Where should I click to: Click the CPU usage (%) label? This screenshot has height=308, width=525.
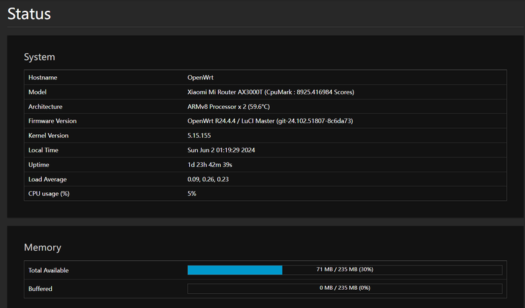click(48, 193)
